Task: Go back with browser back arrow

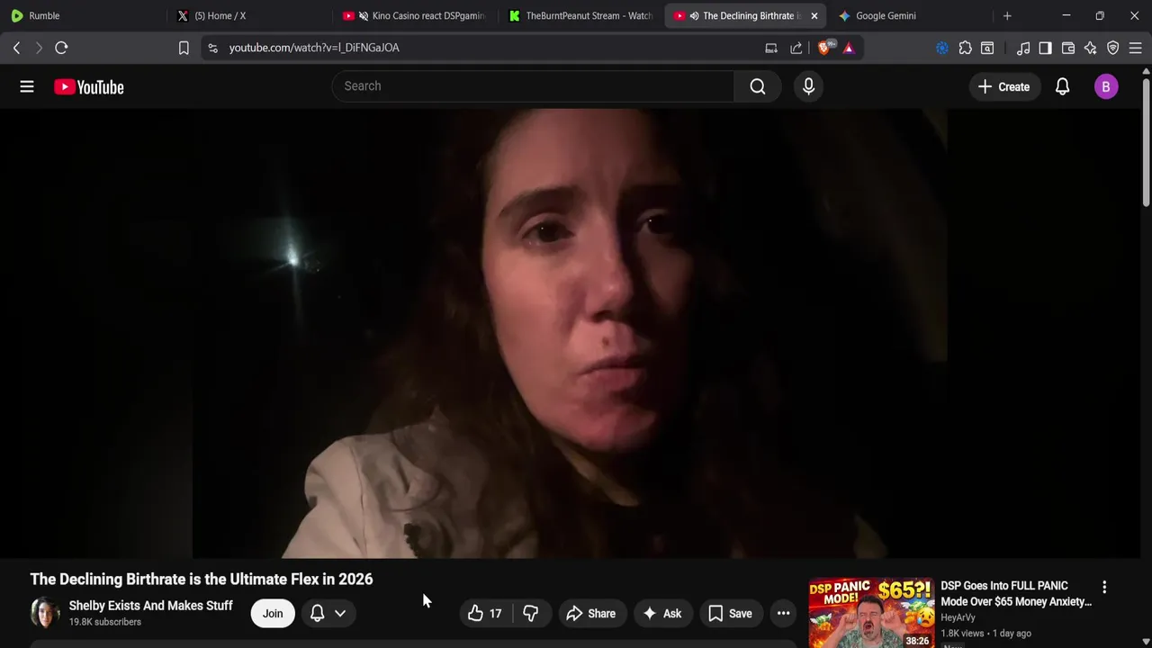Action: click(x=16, y=48)
